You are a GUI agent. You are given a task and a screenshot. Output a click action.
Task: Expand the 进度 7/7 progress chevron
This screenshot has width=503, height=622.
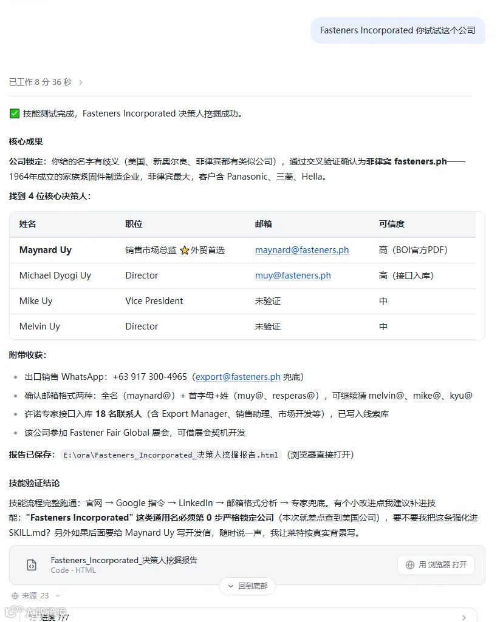click(x=464, y=618)
